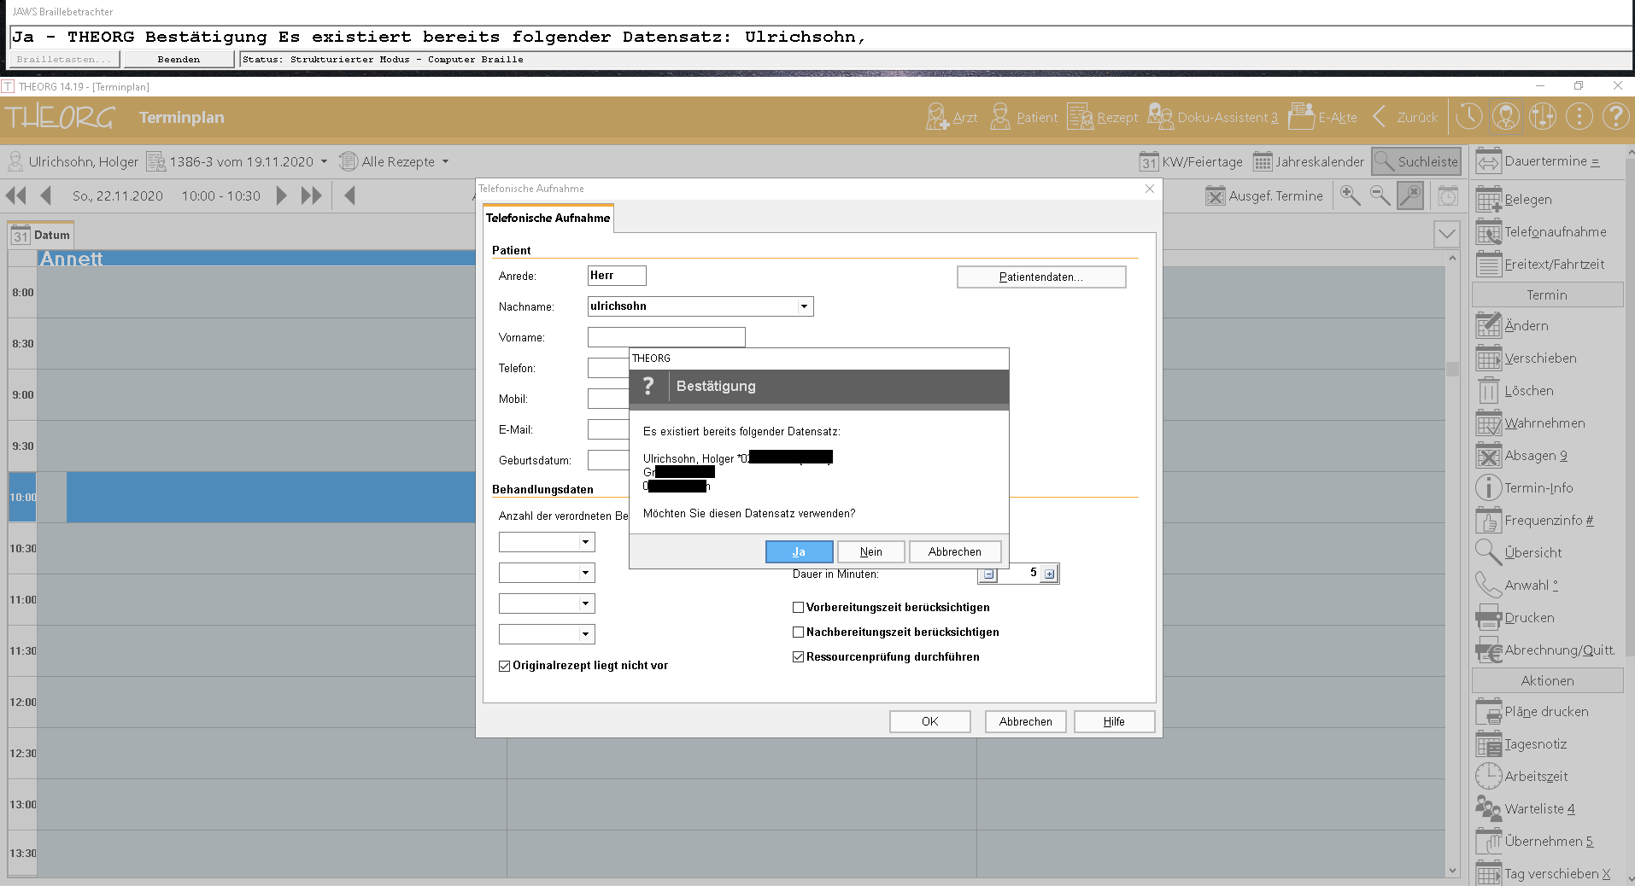Image resolution: width=1635 pixels, height=886 pixels.
Task: Click the Arzt icon in header
Action: [x=937, y=117]
